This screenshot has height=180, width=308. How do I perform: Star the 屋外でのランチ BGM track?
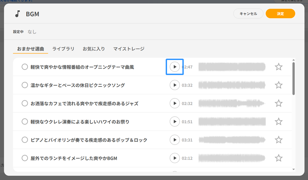279,158
